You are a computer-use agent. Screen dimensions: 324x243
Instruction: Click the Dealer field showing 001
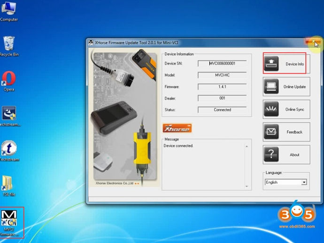(222, 98)
